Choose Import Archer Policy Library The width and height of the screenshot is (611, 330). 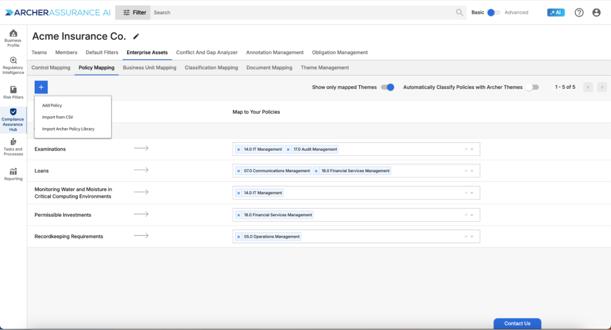(68, 129)
